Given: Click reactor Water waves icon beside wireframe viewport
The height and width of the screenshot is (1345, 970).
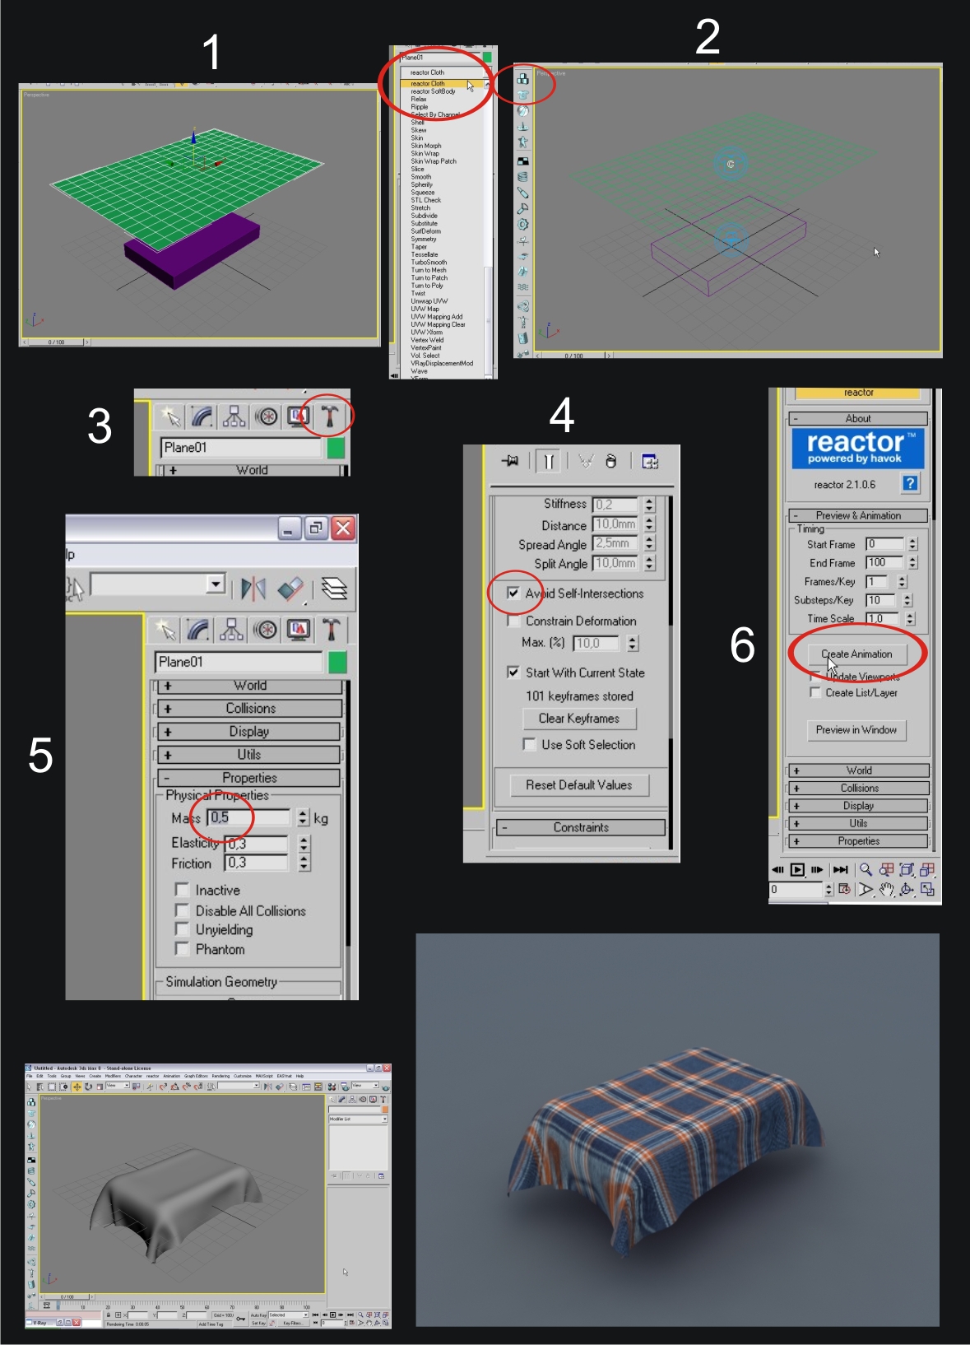Looking at the screenshot, I should (522, 287).
